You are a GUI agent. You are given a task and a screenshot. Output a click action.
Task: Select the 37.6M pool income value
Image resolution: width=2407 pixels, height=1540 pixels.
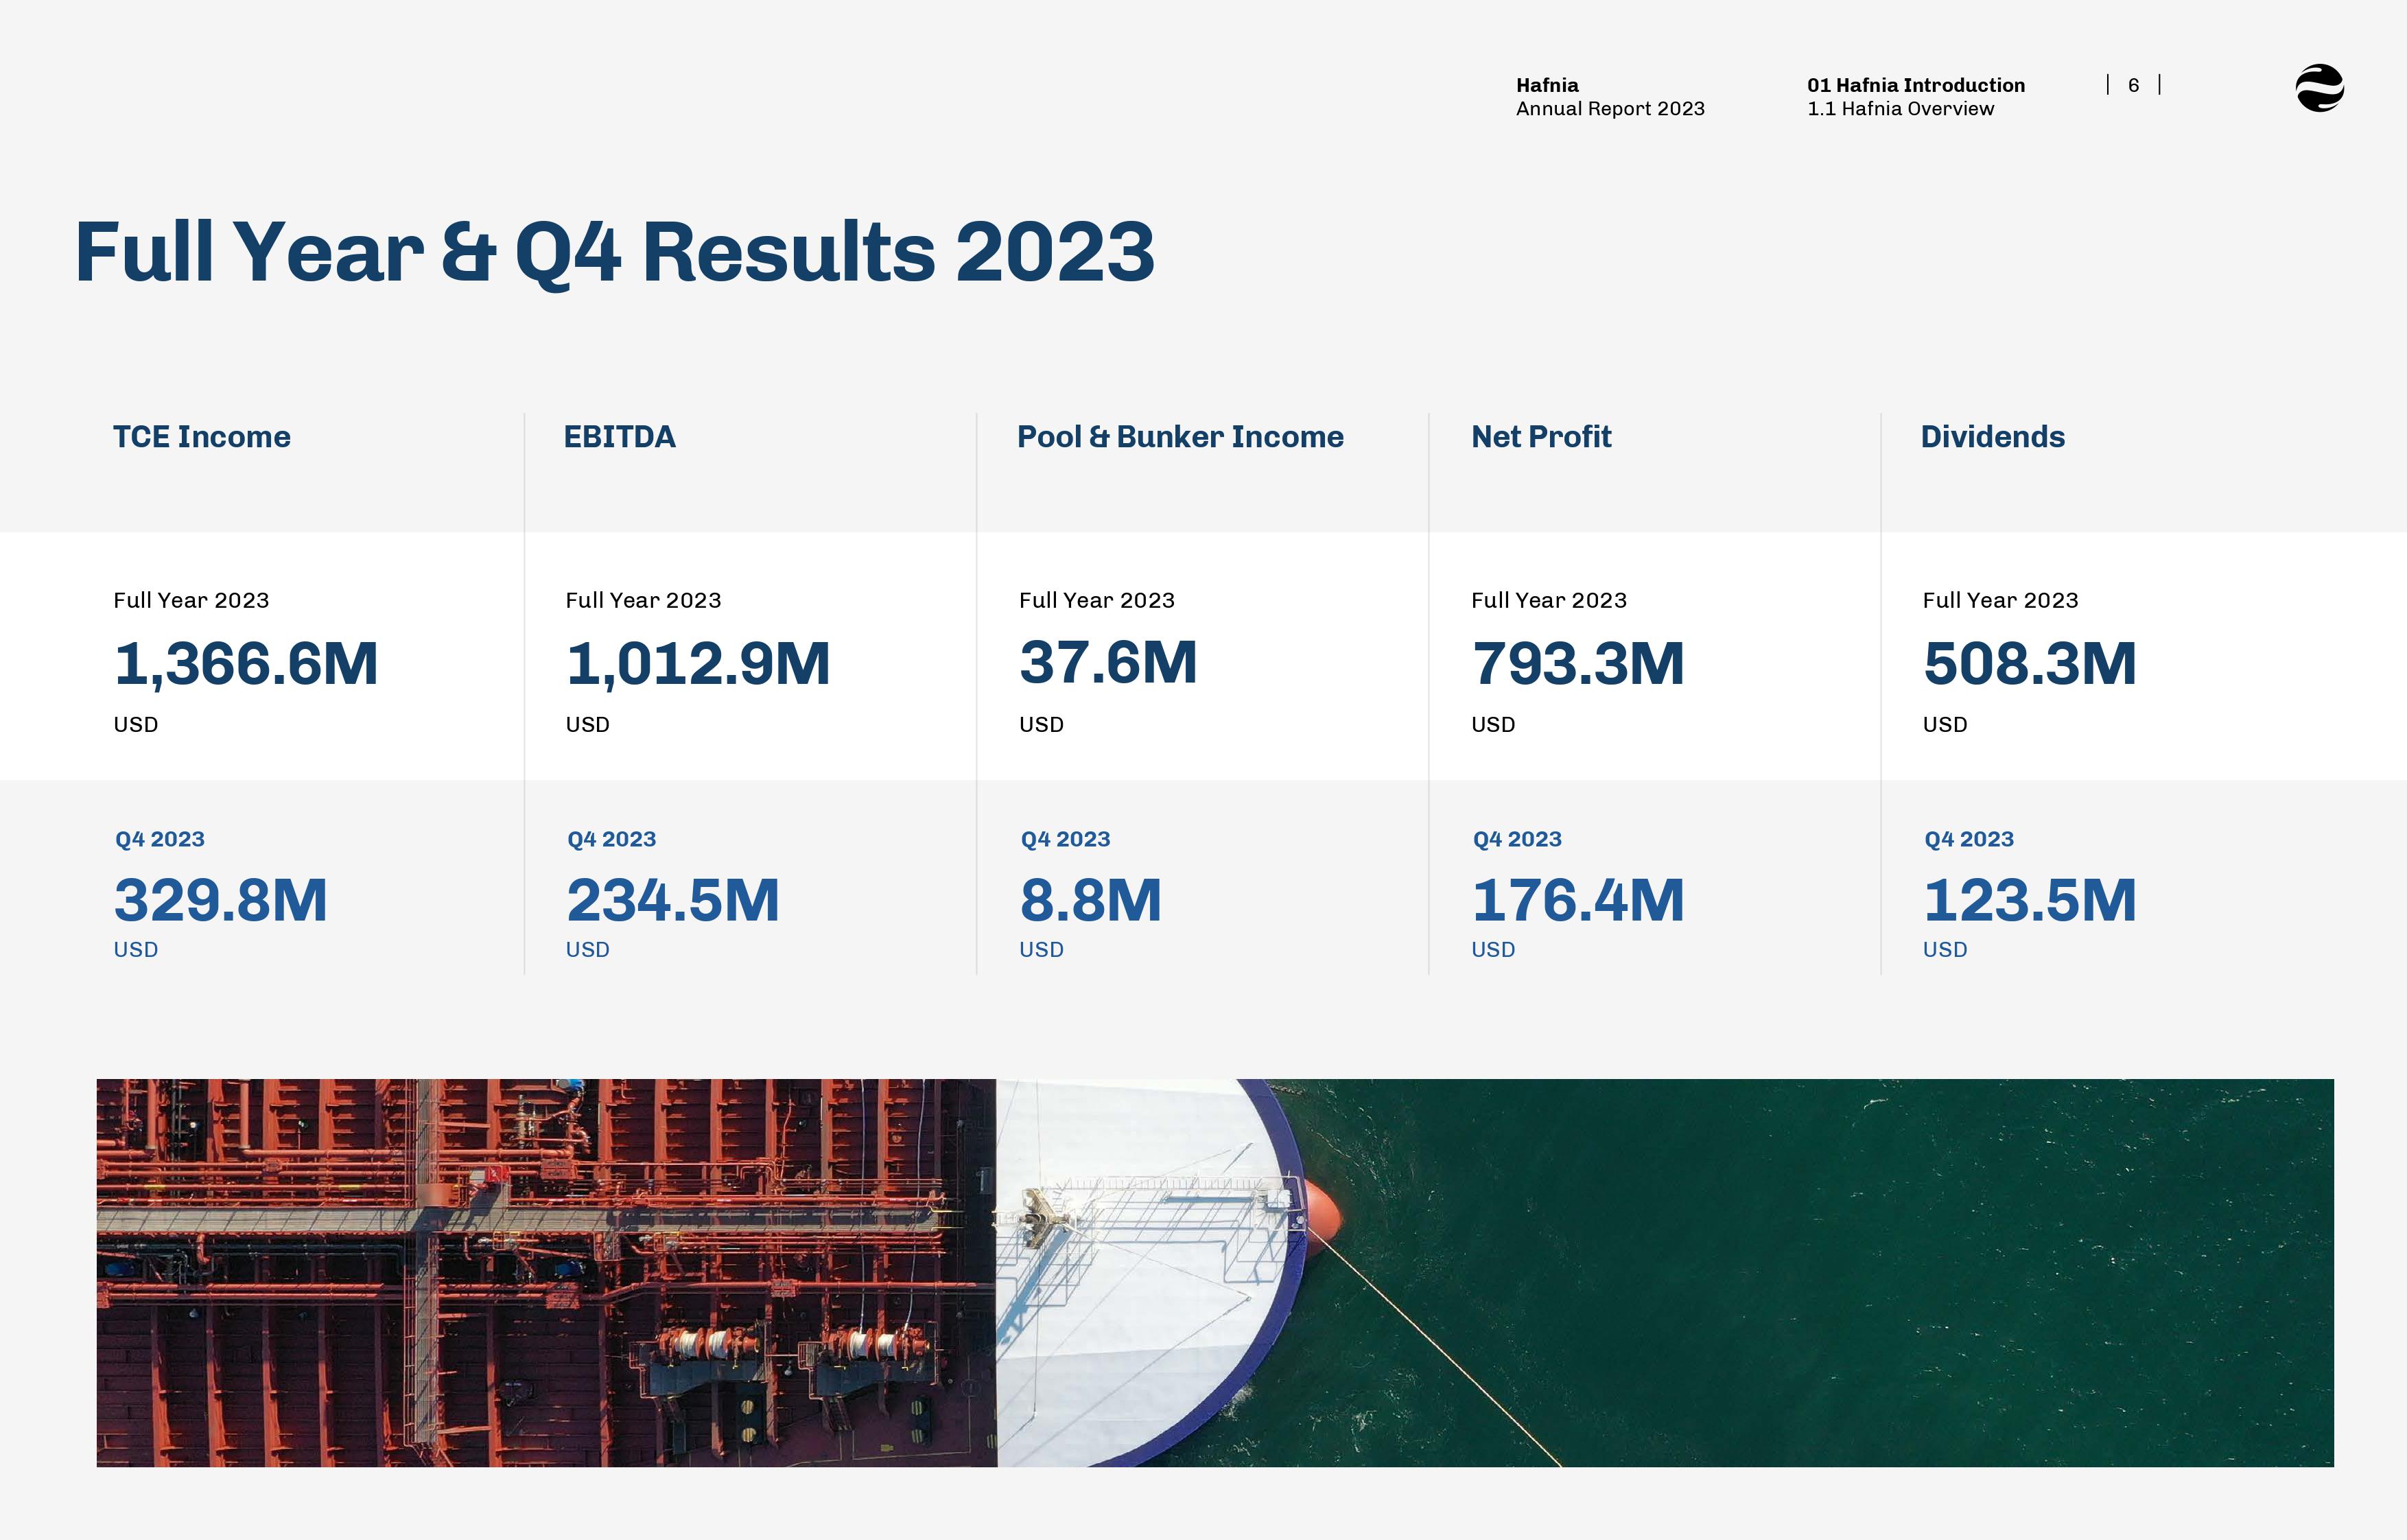(x=1107, y=664)
